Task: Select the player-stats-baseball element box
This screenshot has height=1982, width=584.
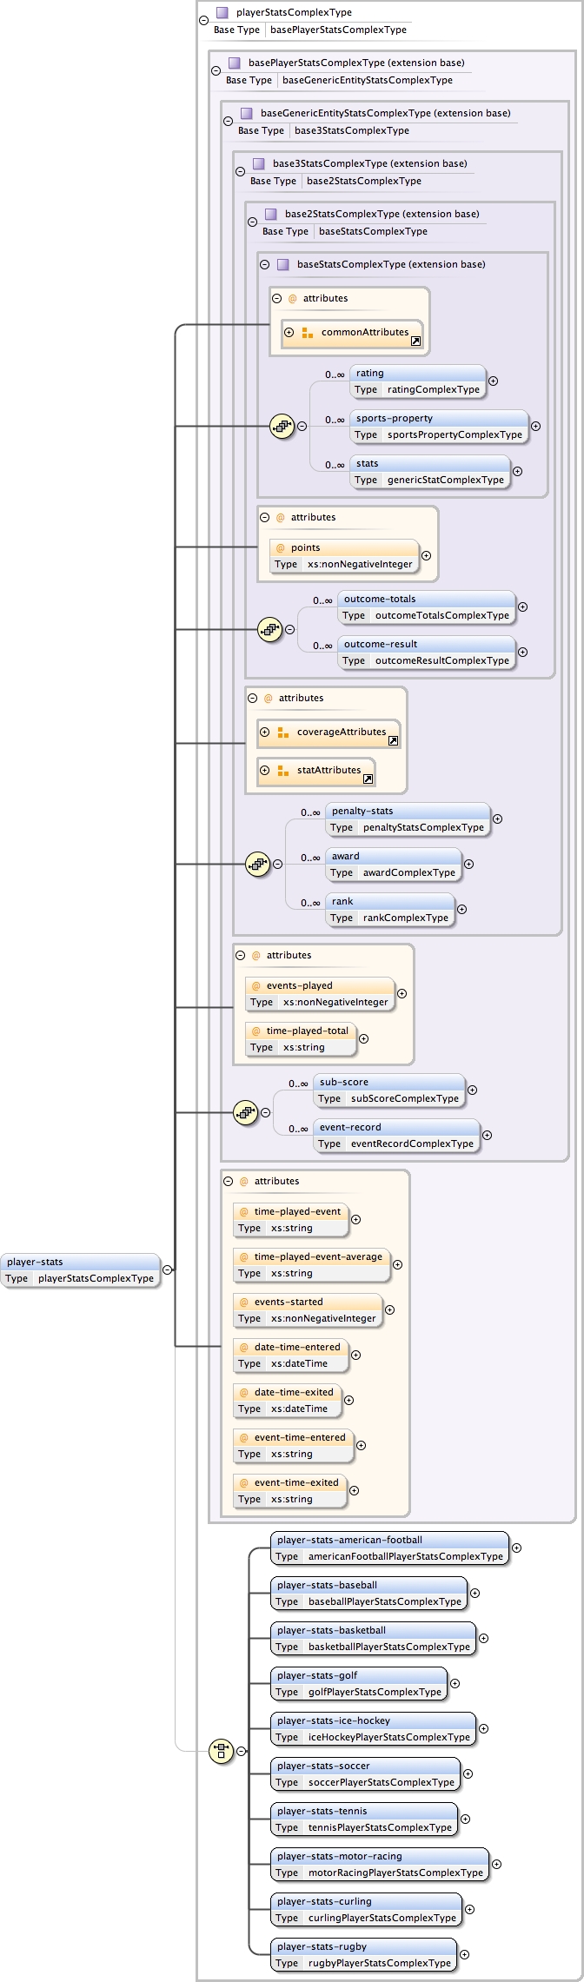Action: coord(368,1593)
